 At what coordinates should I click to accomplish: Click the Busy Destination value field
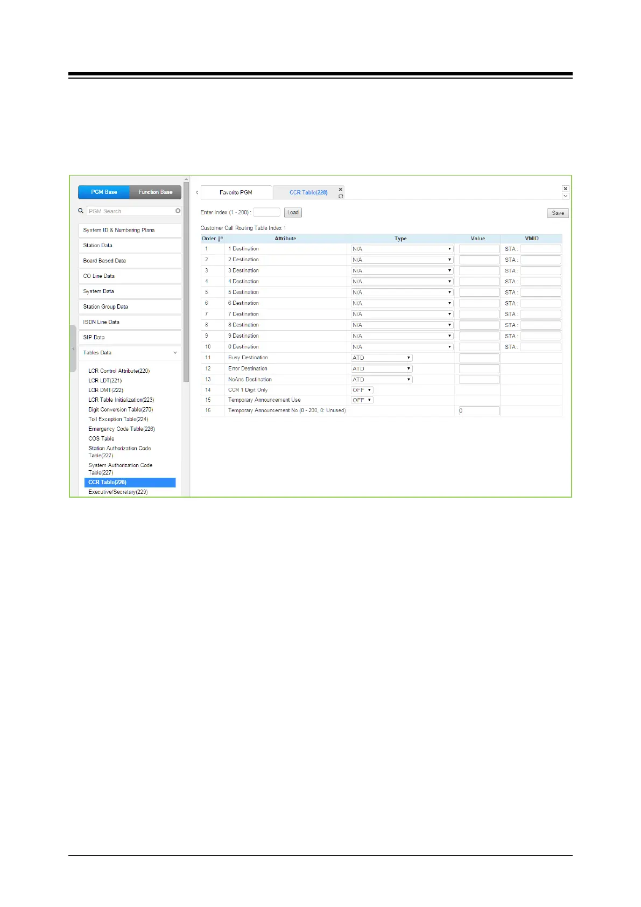point(479,358)
